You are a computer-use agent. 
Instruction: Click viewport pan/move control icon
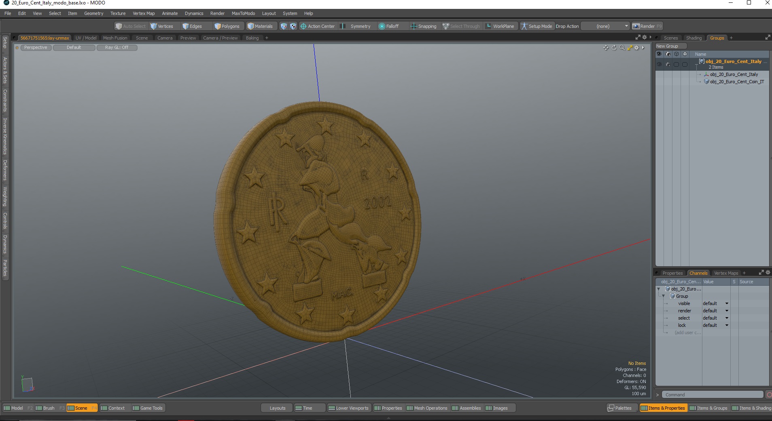(606, 48)
